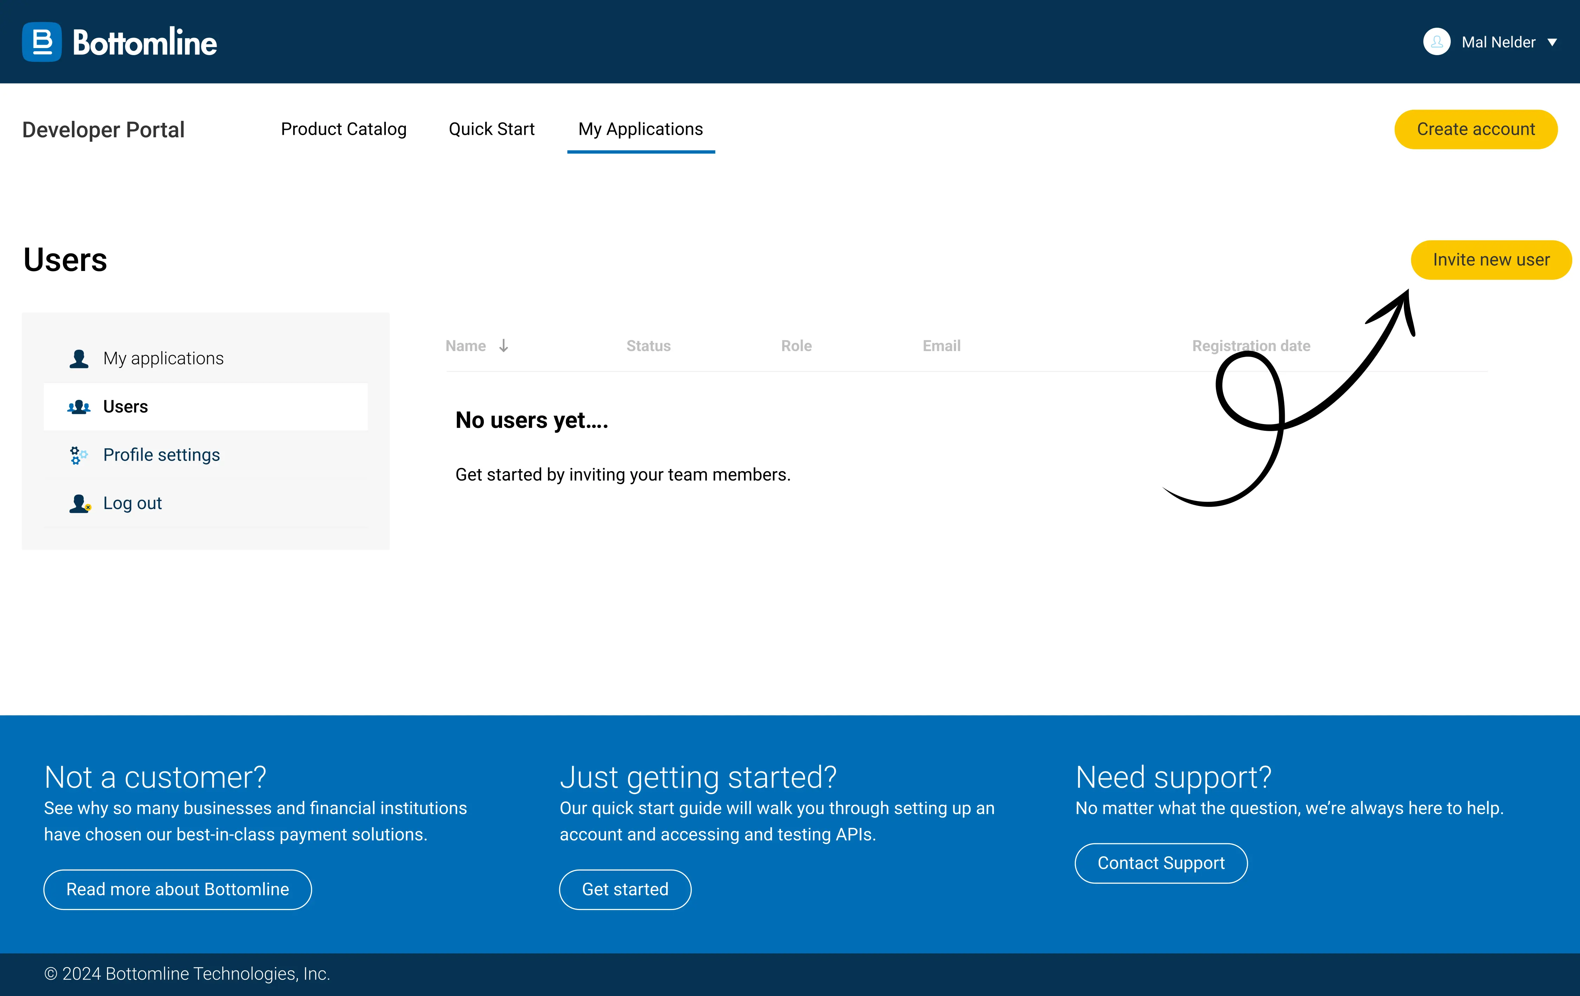This screenshot has width=1580, height=996.
Task: Click the Contact Support button
Action: coord(1161,863)
